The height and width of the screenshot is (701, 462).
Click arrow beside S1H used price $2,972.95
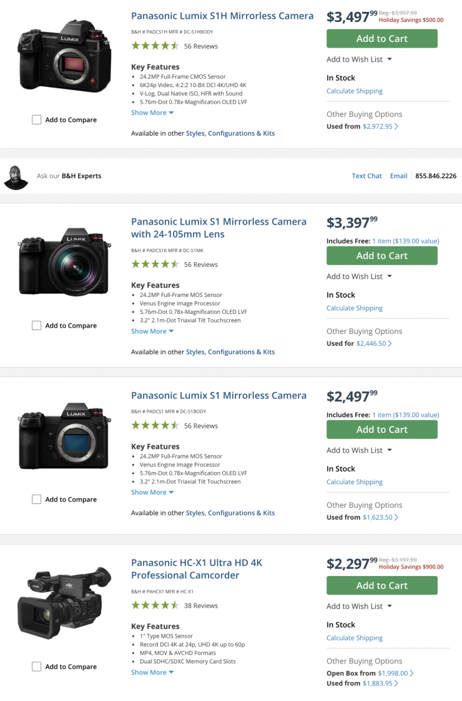coord(397,126)
